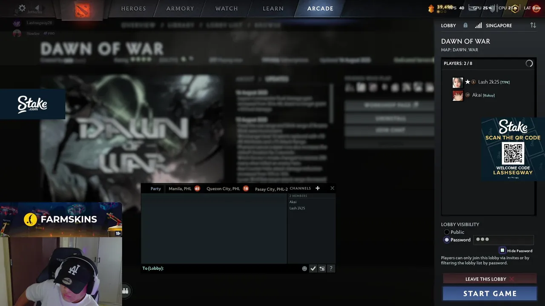Select Lash 2k25 player name in lobby list
Image resolution: width=545 pixels, height=306 pixels.
(x=488, y=82)
